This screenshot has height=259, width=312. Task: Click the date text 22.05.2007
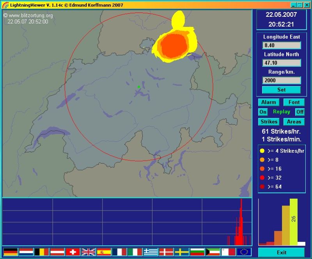pyautogui.click(x=281, y=14)
